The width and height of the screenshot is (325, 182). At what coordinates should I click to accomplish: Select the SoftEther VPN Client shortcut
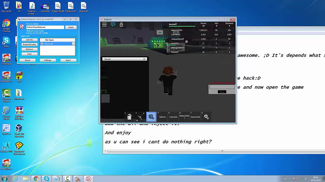[x=19, y=113]
